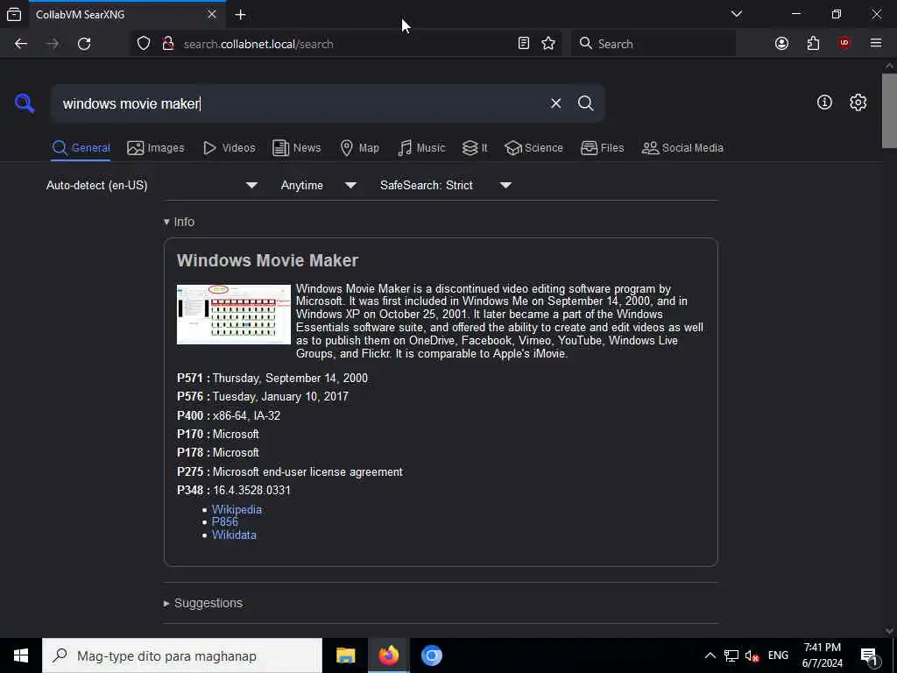Click the ENG language indicator

tap(778, 655)
